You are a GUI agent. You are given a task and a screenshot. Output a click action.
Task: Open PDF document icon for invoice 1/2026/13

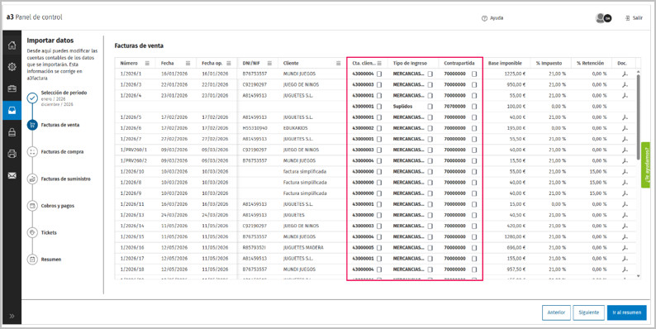tap(625, 215)
